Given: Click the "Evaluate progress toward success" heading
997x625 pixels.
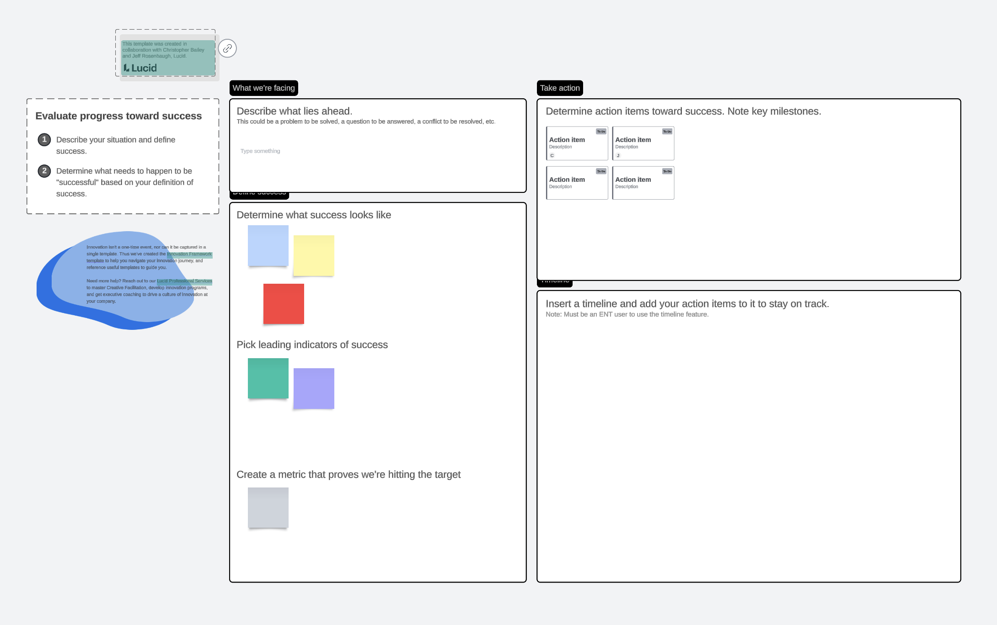Looking at the screenshot, I should click(x=118, y=116).
